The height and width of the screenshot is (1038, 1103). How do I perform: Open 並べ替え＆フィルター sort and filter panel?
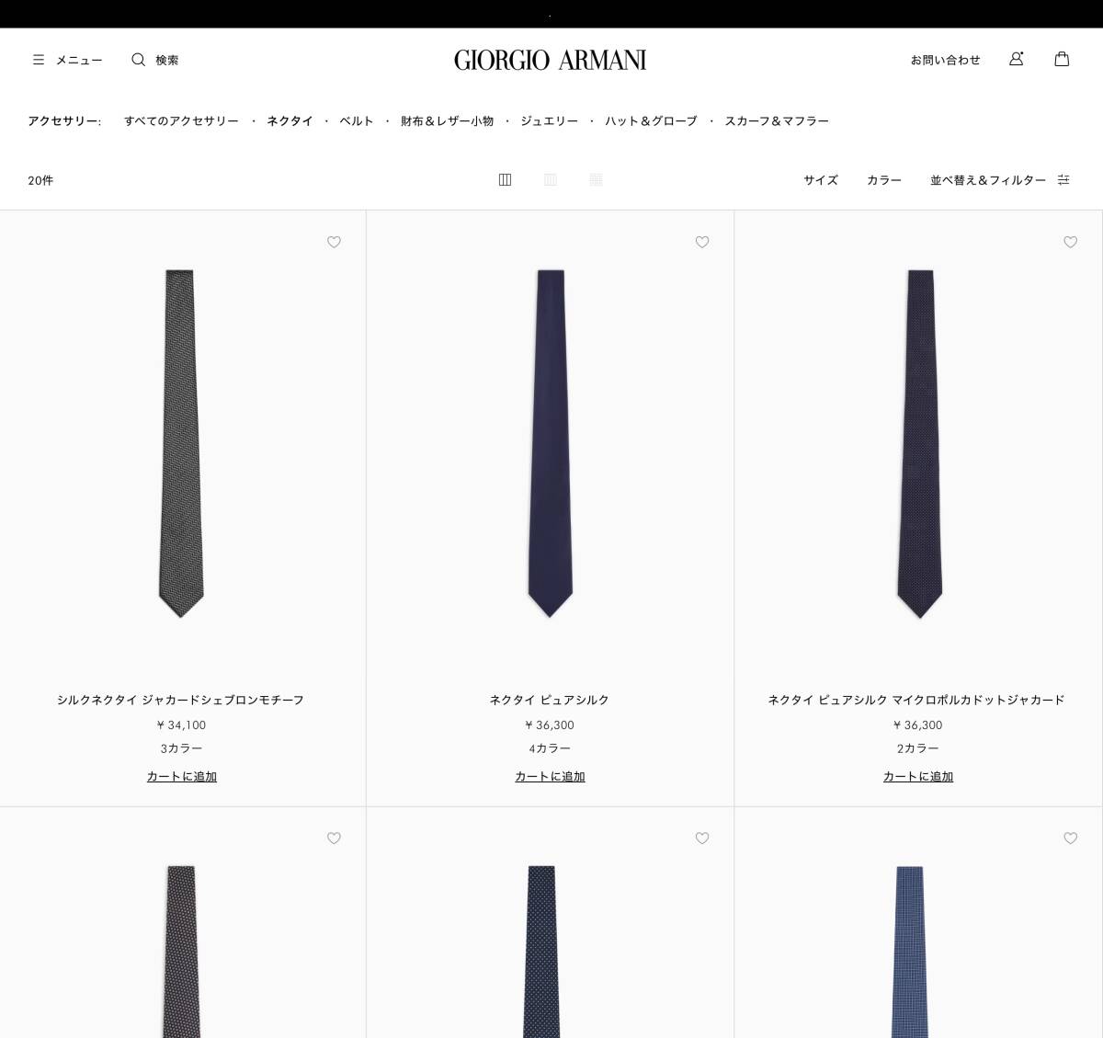point(988,180)
